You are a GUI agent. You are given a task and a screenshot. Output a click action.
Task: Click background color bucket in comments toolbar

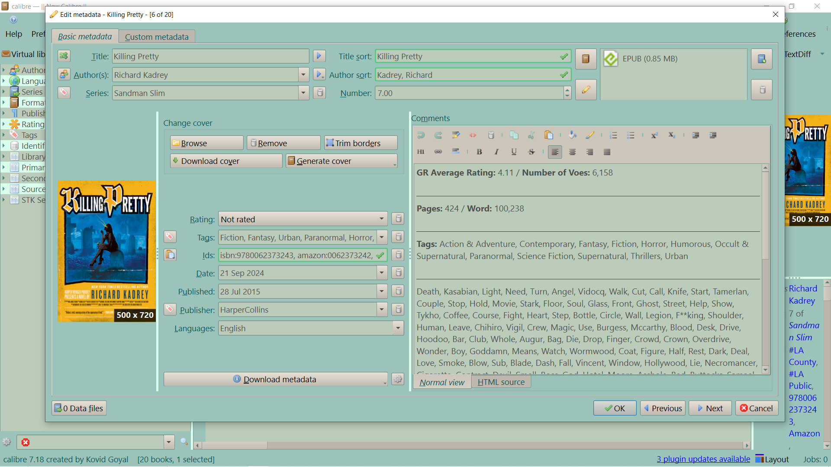coord(572,135)
